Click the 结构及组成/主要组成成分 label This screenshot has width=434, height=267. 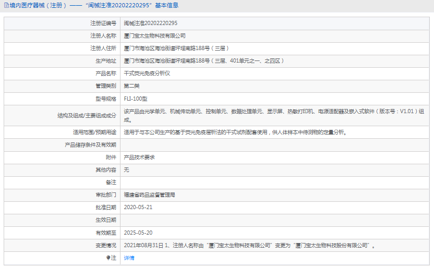point(87,116)
